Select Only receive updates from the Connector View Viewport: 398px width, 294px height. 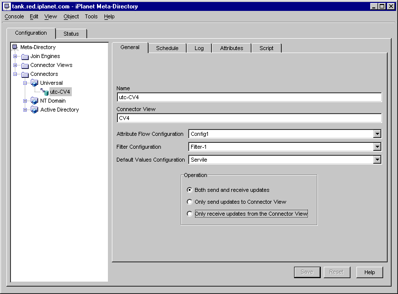pos(190,214)
